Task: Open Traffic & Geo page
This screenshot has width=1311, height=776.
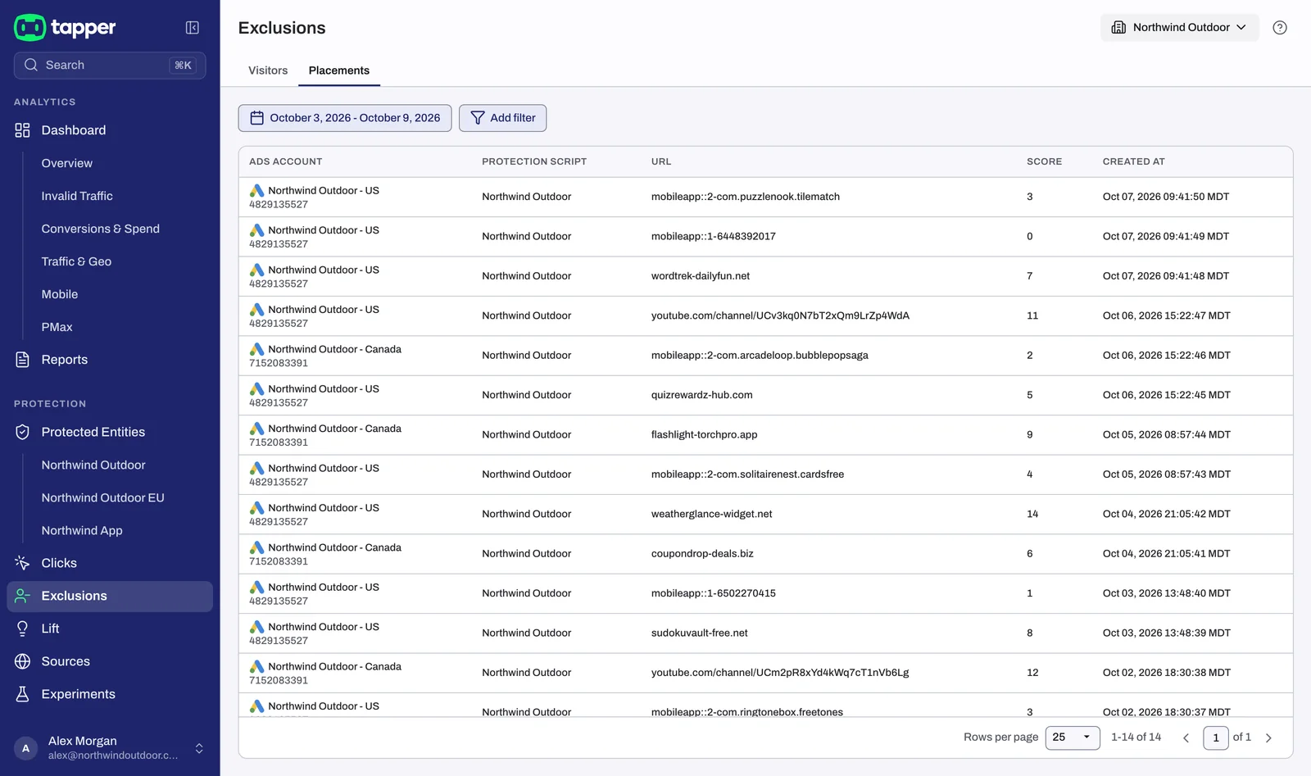Action: pyautogui.click(x=76, y=261)
